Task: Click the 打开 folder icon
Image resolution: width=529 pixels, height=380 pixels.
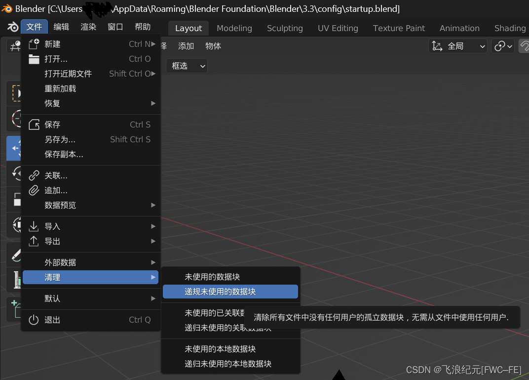Action: click(x=34, y=59)
